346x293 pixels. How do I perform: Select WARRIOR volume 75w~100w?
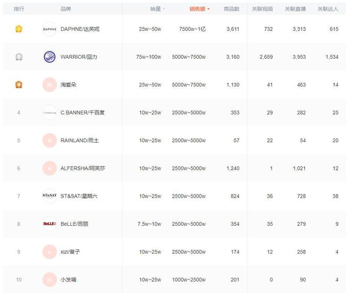click(148, 57)
